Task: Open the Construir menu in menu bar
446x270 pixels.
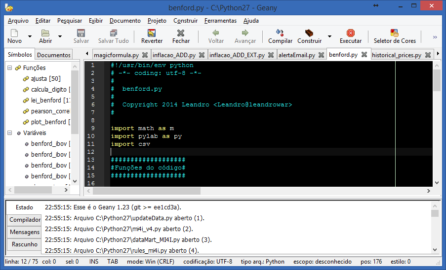Action: tap(185, 21)
